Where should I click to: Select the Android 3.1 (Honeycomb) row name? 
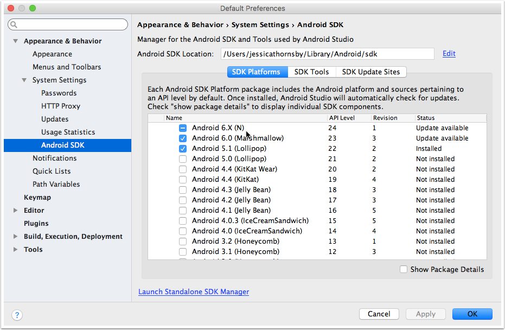click(x=235, y=252)
